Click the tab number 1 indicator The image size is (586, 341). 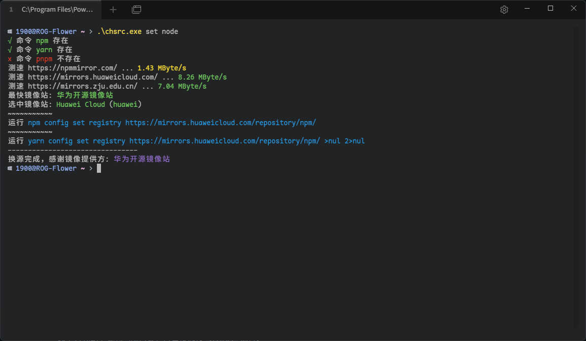(11, 9)
